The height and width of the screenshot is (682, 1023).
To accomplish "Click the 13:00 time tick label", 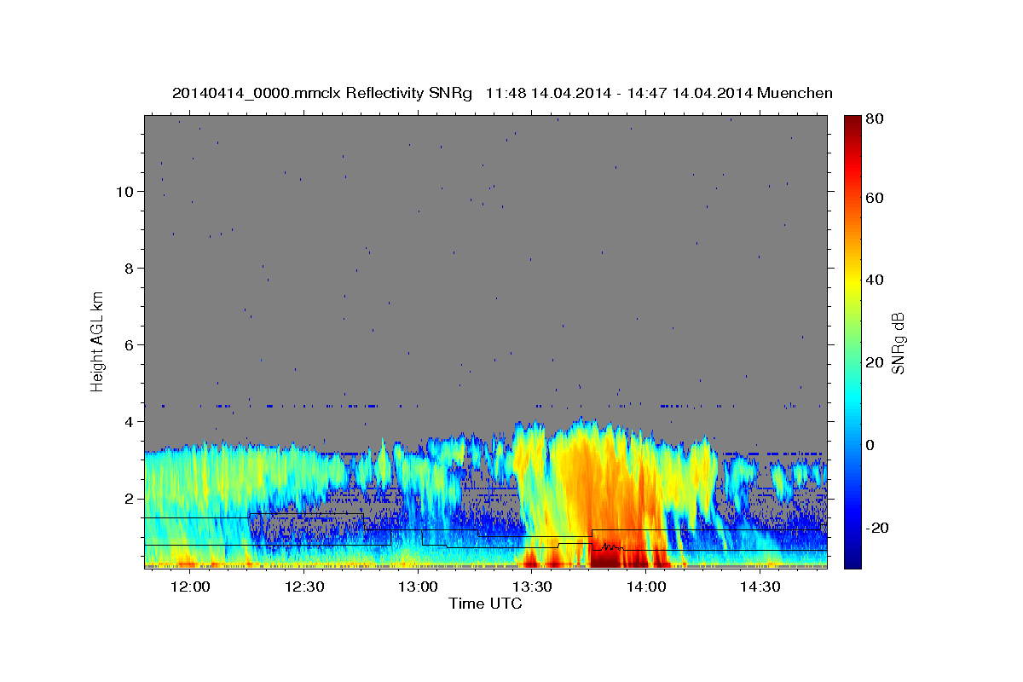I will [x=418, y=587].
